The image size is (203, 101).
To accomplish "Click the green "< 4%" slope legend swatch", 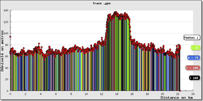I will pos(195,47).
